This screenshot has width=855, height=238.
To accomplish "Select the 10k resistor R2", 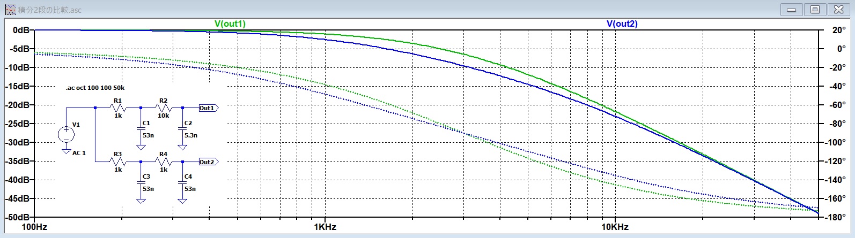I will tap(163, 108).
